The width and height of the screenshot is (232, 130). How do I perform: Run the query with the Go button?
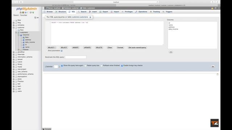[x=213, y=66]
